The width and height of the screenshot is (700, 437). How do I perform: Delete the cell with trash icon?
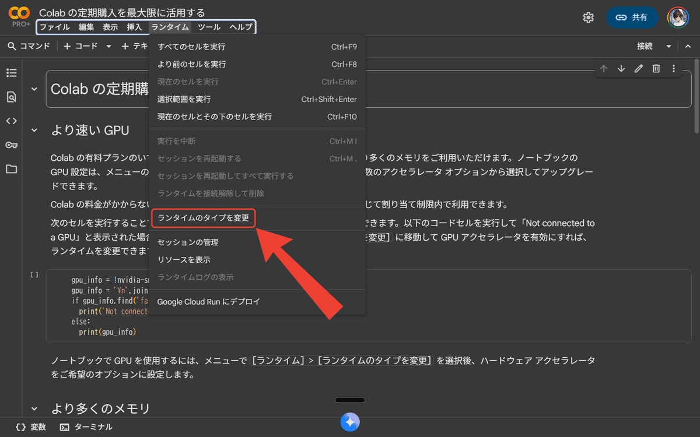[656, 69]
